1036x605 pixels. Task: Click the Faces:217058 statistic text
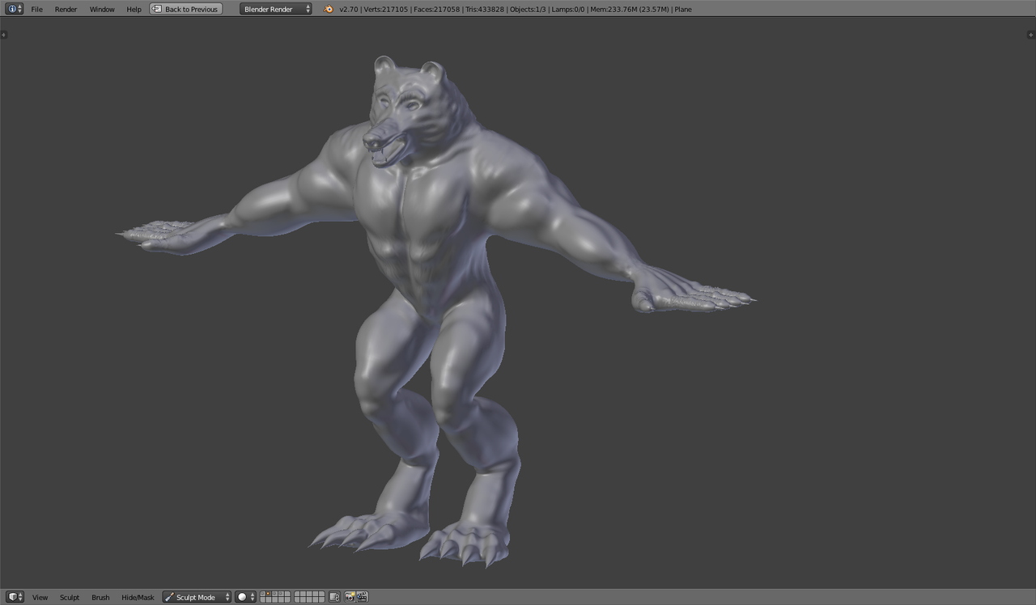click(436, 9)
